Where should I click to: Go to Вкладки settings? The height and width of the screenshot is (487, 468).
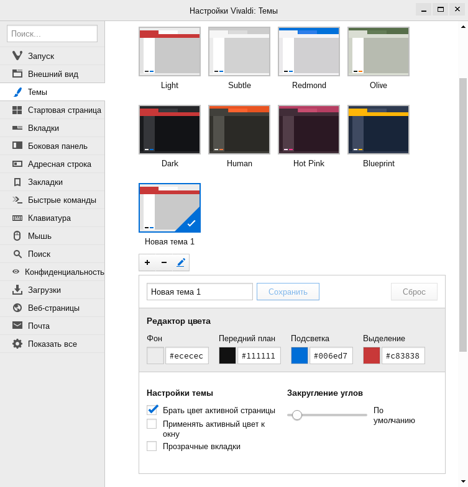pos(52,128)
